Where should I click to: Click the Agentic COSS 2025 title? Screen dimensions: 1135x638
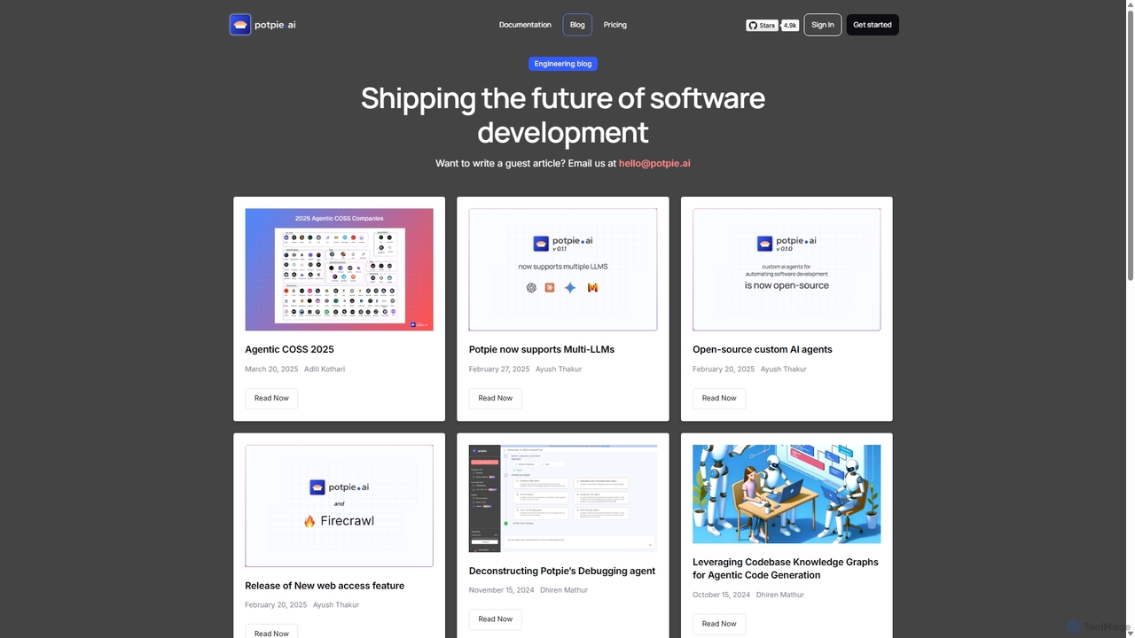(289, 349)
